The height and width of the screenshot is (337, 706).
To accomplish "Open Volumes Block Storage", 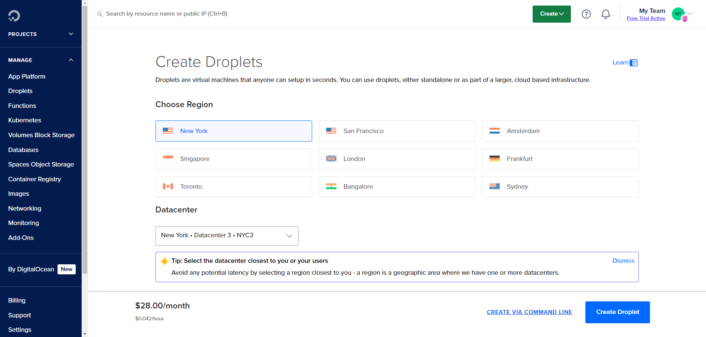I will point(41,135).
